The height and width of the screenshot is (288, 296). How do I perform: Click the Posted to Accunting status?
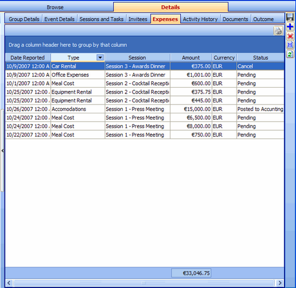260,109
